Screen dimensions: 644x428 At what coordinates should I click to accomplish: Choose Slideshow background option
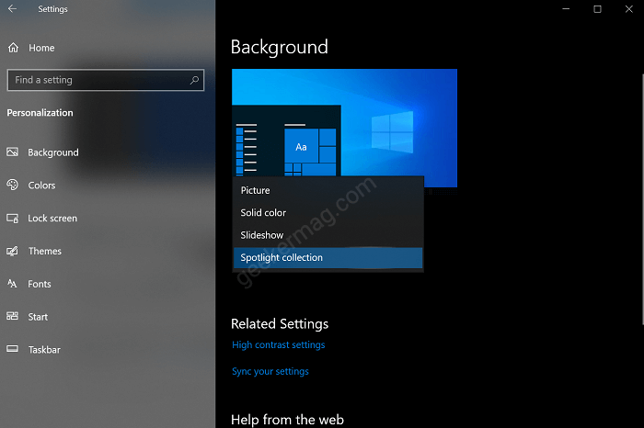(328, 235)
